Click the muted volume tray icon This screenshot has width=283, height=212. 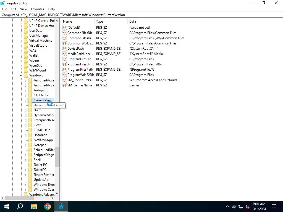click(247, 206)
